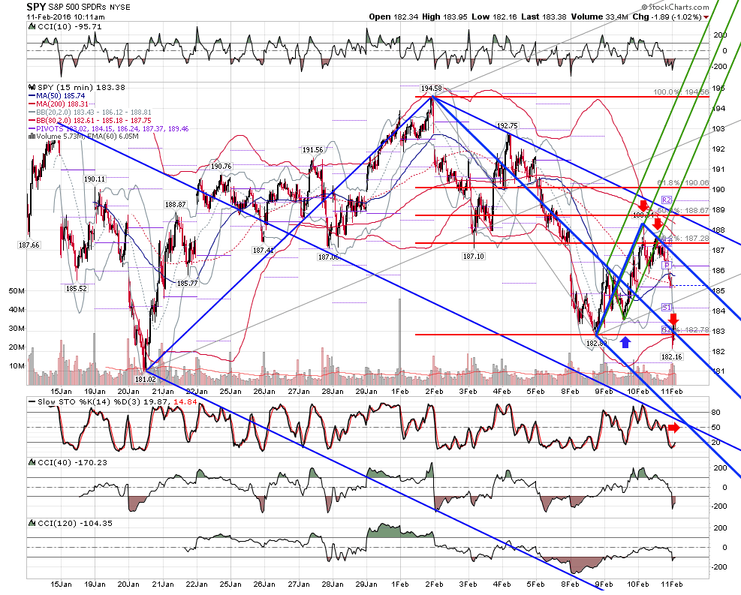Viewport: 741px width, 595px height.
Task: Click the 11-Feb-2016 10:11am timestamp
Action: pyautogui.click(x=65, y=17)
